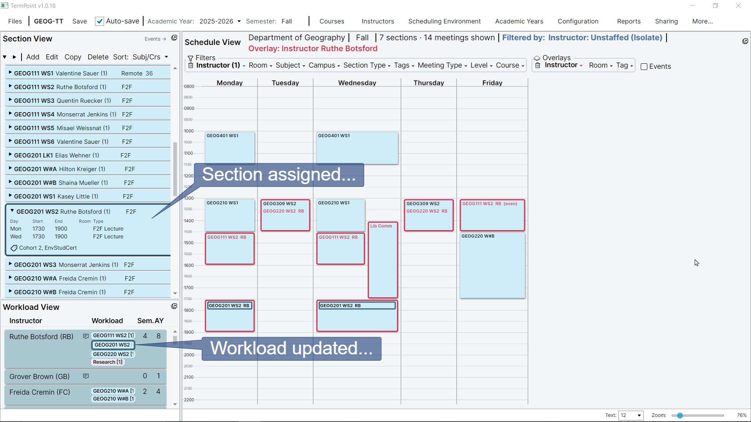
Task: Clear overlays with the Overlays trash icon
Action: pos(538,66)
